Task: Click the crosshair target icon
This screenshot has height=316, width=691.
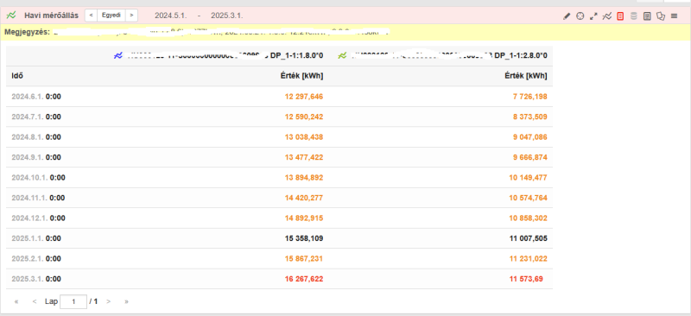Action: click(580, 16)
